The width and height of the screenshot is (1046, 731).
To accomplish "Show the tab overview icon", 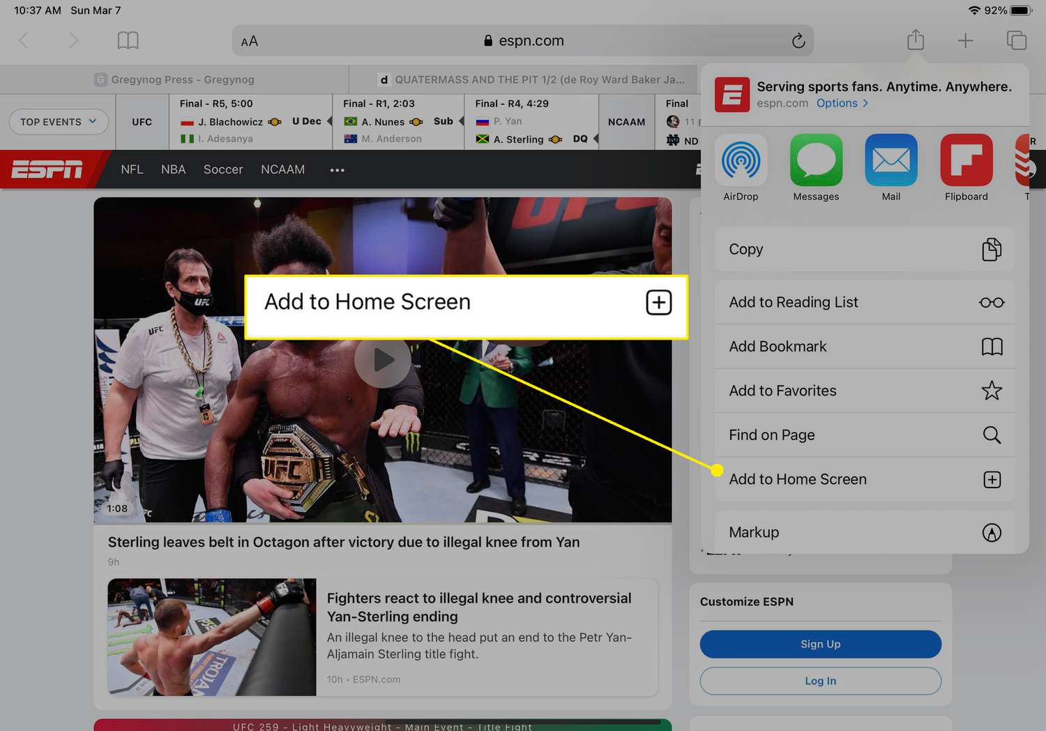I will [x=1016, y=40].
